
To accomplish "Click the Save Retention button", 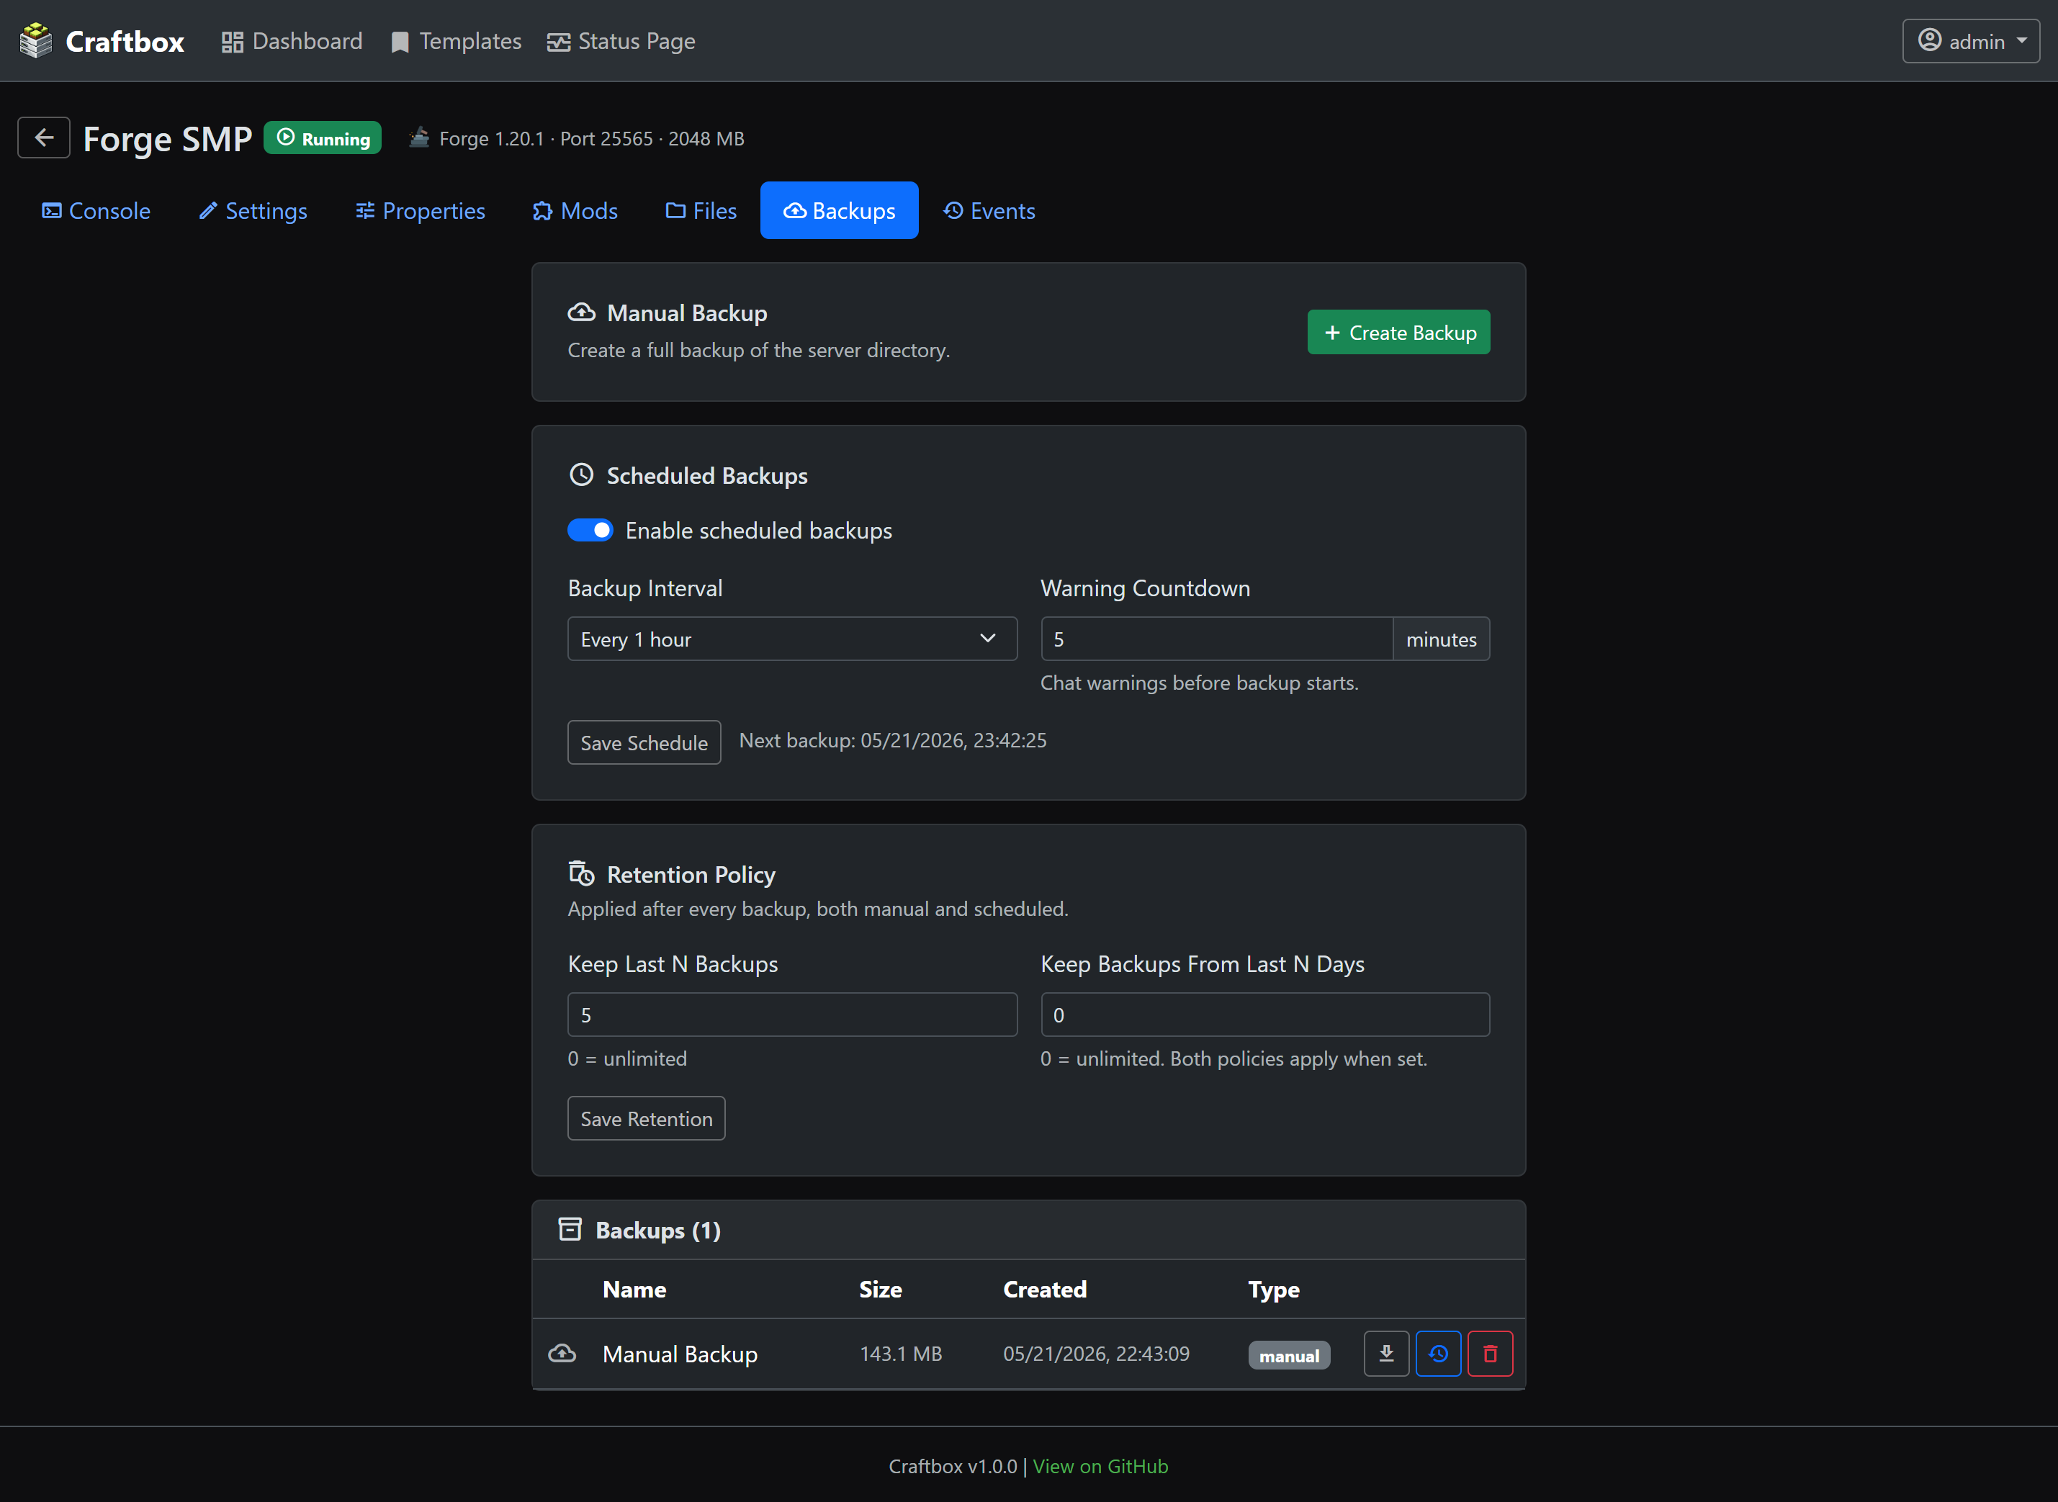I will pos(647,1118).
